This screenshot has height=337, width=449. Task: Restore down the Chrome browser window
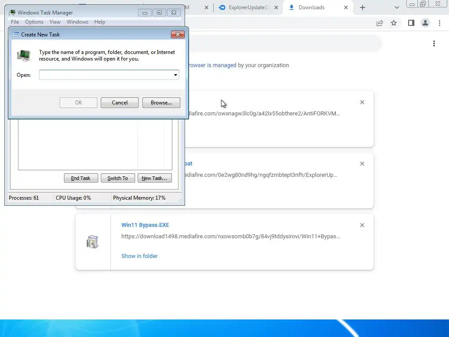[423, 4]
